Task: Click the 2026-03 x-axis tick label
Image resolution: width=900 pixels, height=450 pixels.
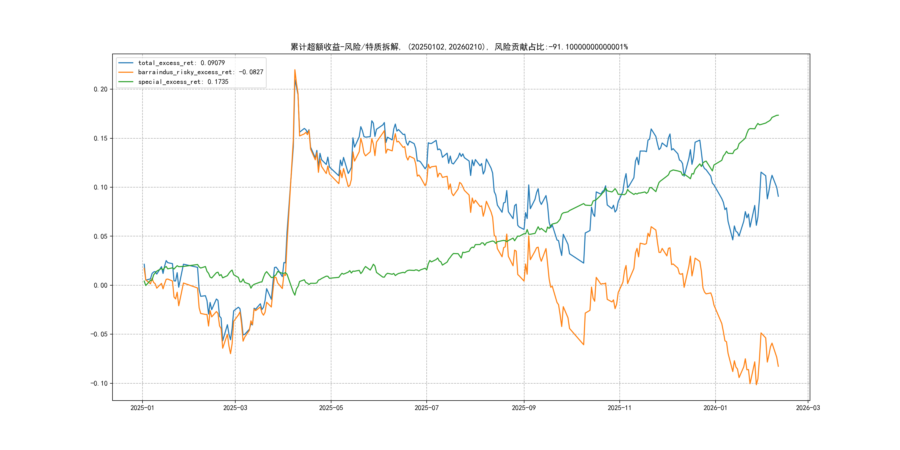Action: click(808, 408)
